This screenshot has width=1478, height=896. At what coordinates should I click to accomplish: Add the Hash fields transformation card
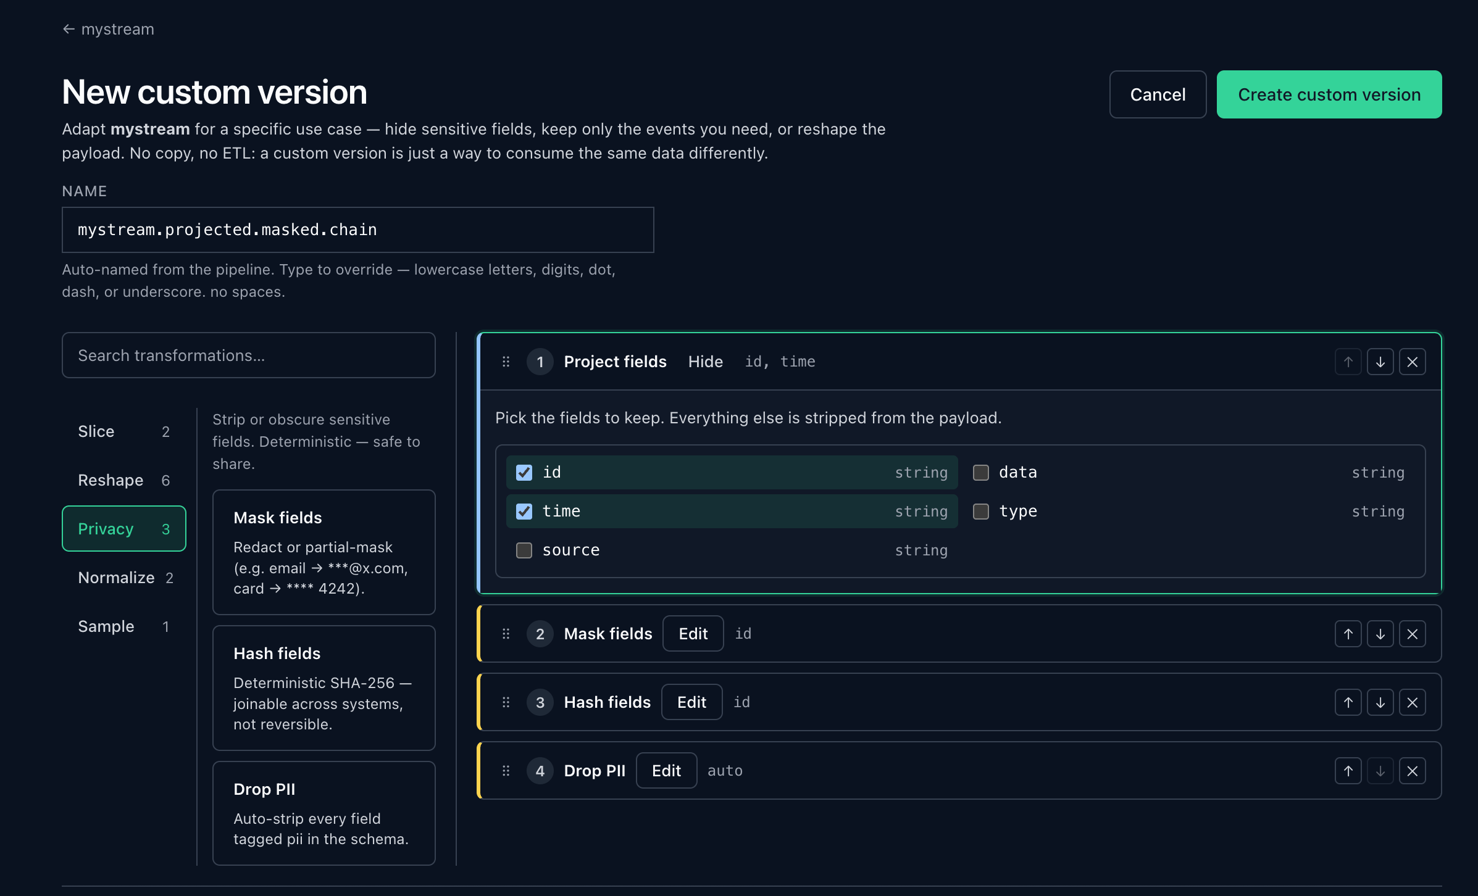pos(324,688)
